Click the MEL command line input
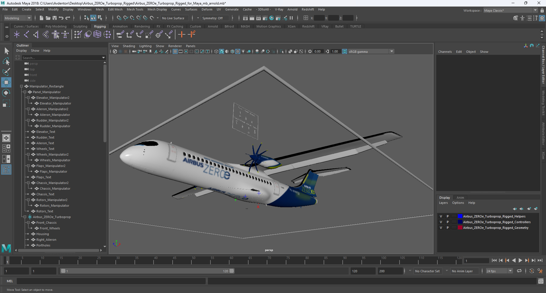 [x=111, y=281]
